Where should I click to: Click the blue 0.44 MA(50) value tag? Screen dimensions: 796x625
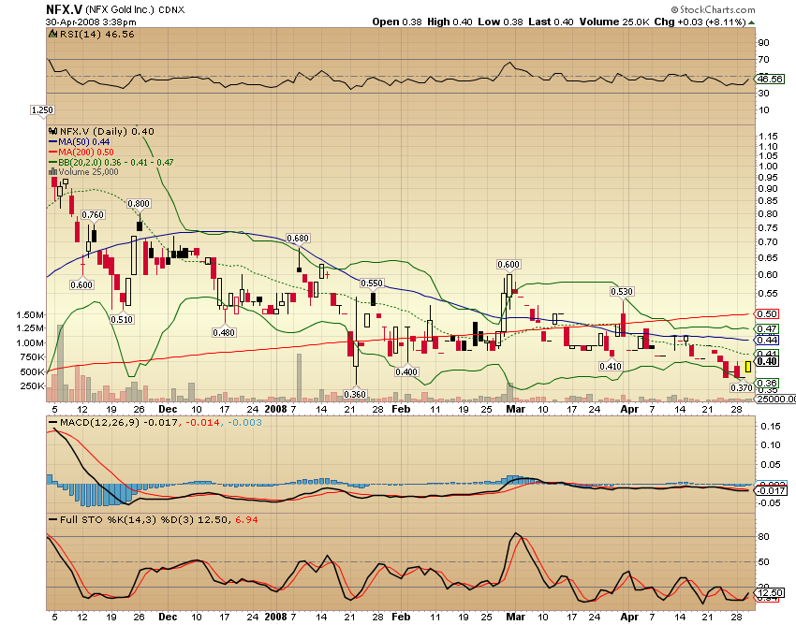[767, 340]
